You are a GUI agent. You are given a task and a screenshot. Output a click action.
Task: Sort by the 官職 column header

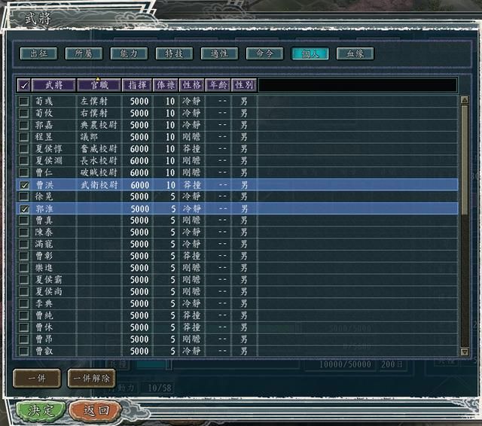click(99, 85)
